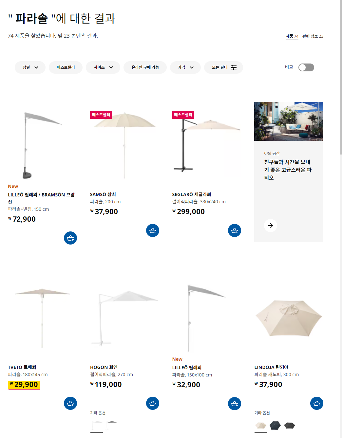342x438 pixels.
Task: Expand the 정렬 sort dropdown
Action: pyautogui.click(x=30, y=67)
